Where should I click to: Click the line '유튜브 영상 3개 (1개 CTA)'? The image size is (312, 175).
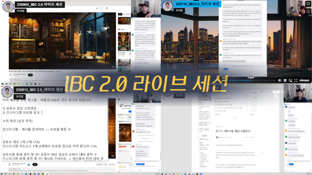pyautogui.click(x=21, y=142)
